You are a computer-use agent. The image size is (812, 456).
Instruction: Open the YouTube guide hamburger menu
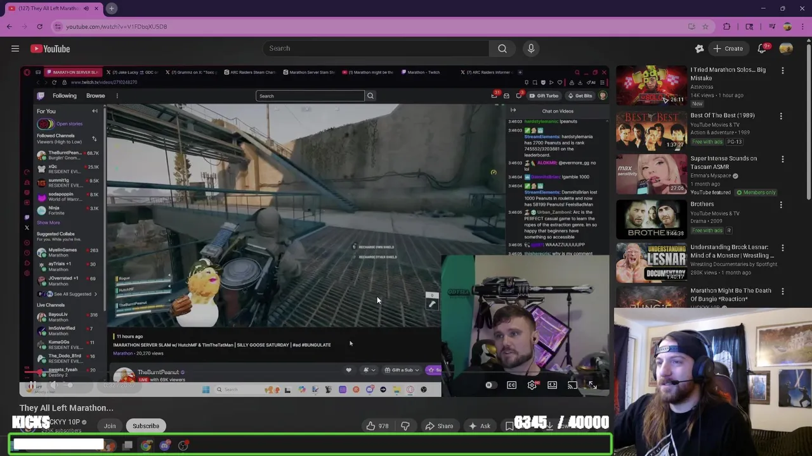click(15, 48)
